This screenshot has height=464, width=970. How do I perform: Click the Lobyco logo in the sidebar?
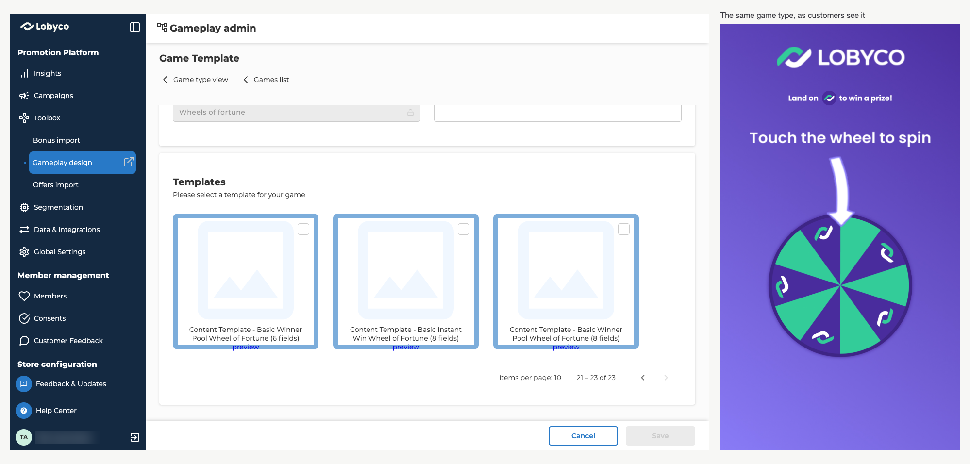(x=45, y=26)
